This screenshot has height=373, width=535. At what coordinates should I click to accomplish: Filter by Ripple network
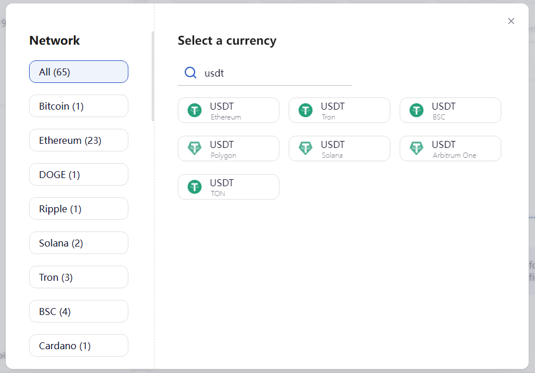tap(78, 208)
